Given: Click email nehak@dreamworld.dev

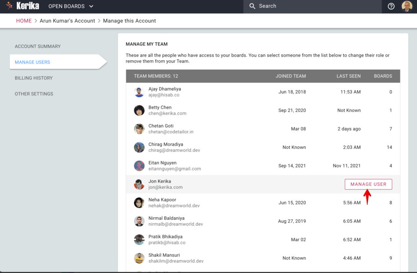Looking at the screenshot, I should click(x=174, y=206).
